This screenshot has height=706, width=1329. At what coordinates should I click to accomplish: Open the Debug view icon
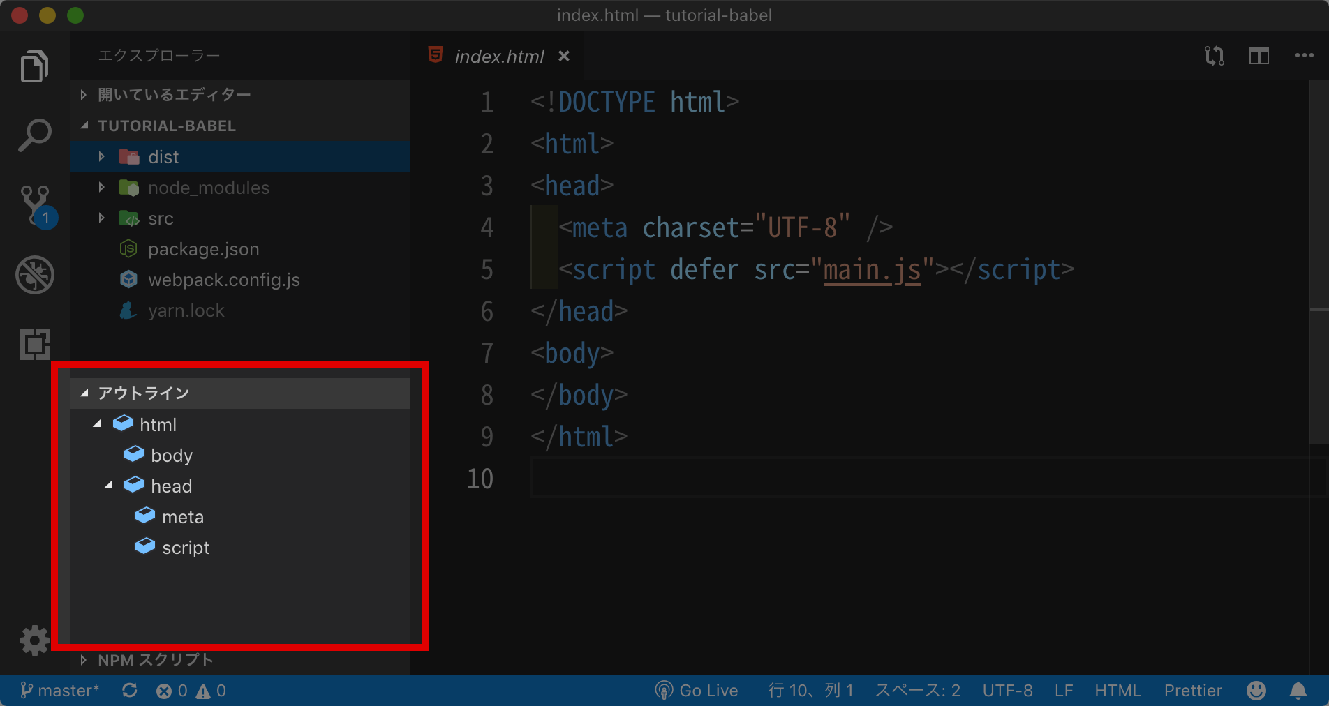click(34, 275)
